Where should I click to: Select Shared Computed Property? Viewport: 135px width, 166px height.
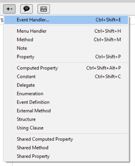66,139
